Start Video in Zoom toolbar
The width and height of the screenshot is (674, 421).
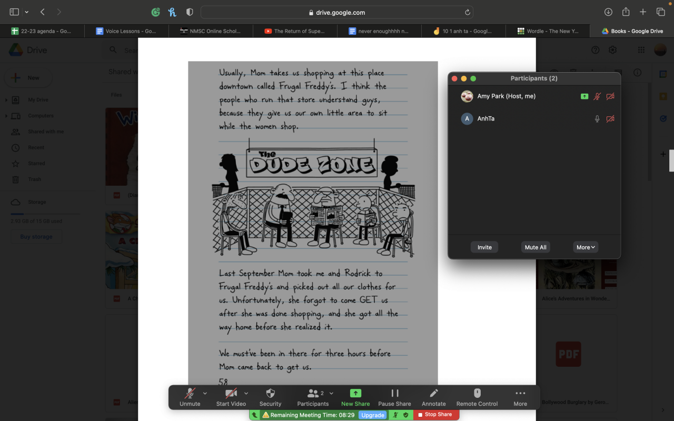tap(231, 397)
